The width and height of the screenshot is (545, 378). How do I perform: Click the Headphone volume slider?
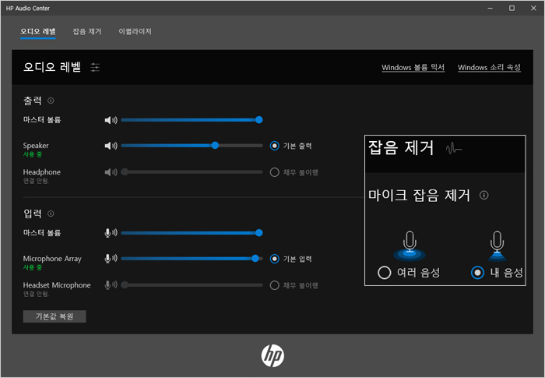pos(192,172)
